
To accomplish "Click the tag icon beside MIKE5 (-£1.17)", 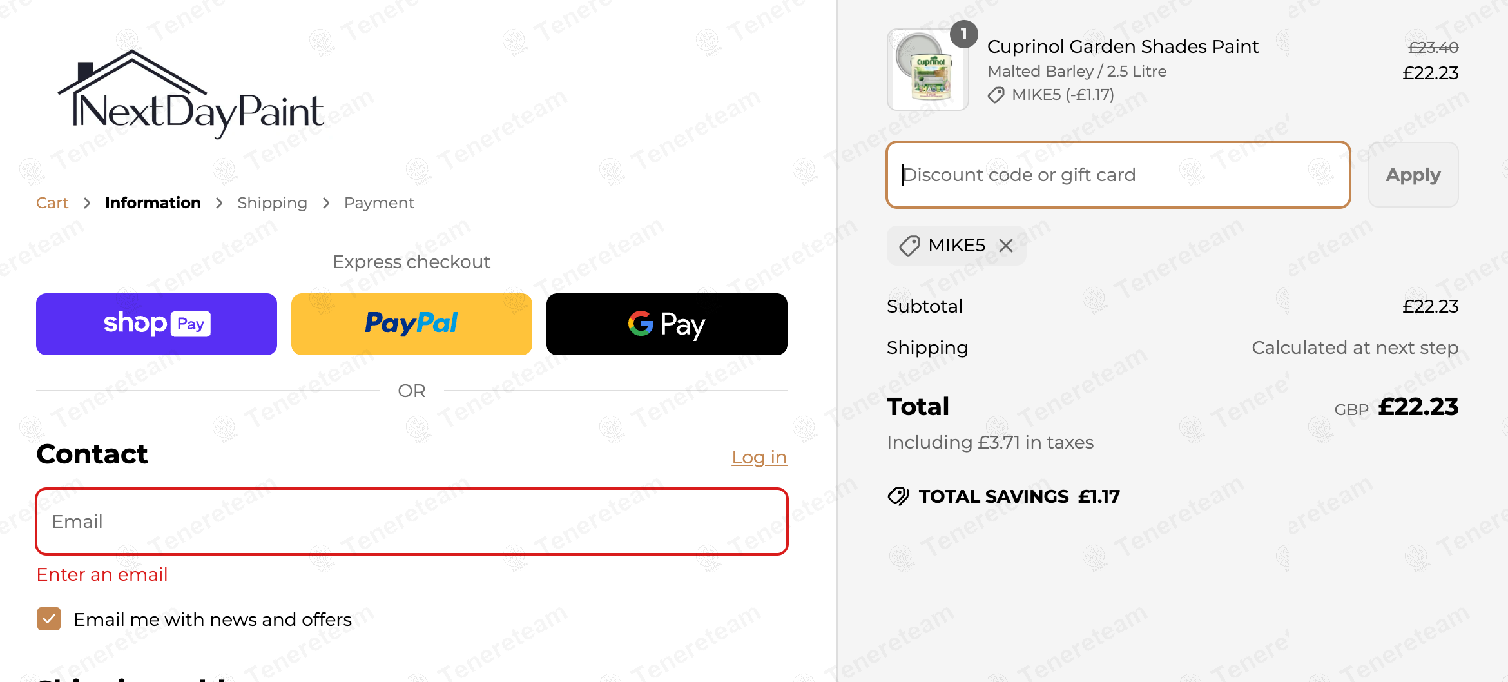I will [x=996, y=95].
